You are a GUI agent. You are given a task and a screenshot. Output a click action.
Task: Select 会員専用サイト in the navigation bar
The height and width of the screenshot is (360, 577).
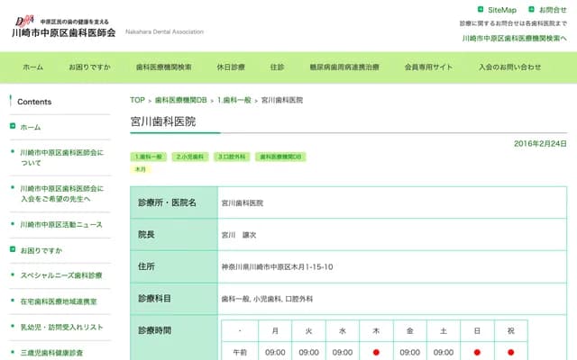pyautogui.click(x=428, y=67)
